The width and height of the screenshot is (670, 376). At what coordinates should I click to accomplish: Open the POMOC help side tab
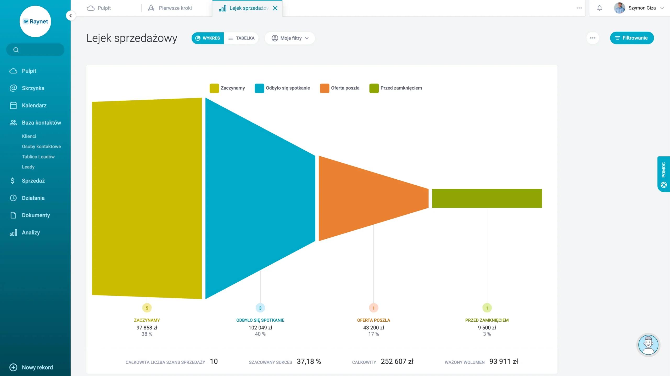(x=664, y=174)
